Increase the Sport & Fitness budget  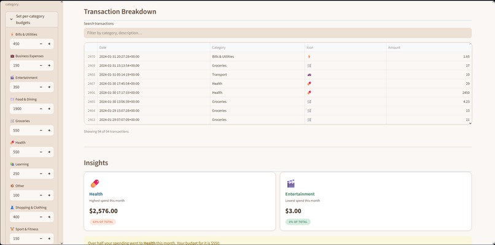click(49, 238)
